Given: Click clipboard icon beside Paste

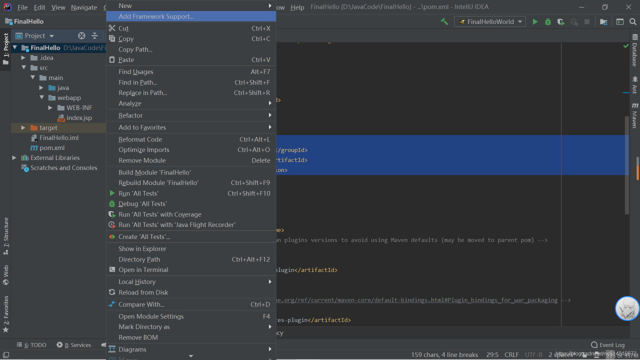Looking at the screenshot, I should 112,59.
